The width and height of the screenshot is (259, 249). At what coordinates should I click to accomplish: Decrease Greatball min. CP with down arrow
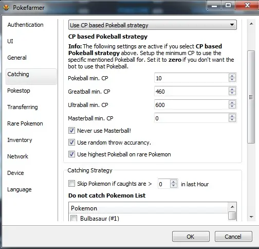(232, 93)
